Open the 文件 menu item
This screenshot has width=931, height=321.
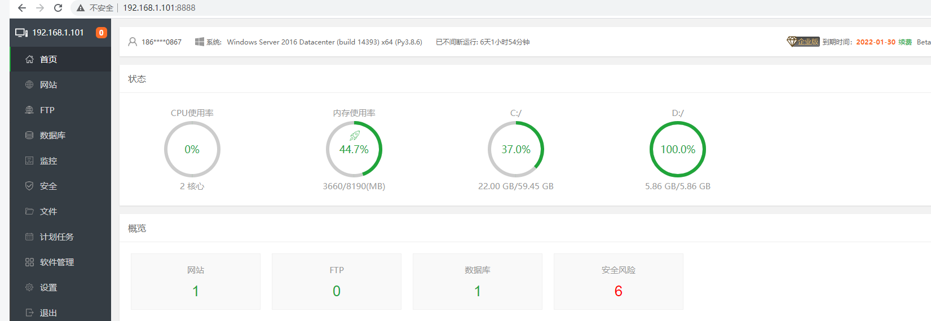60,211
